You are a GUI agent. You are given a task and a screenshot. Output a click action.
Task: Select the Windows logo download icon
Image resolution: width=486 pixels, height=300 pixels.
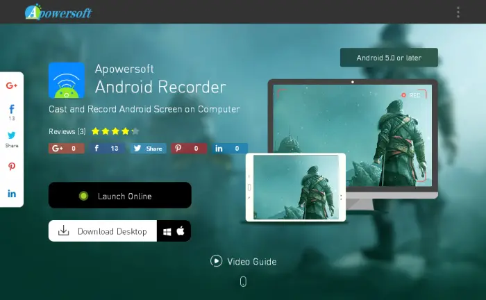[167, 232]
